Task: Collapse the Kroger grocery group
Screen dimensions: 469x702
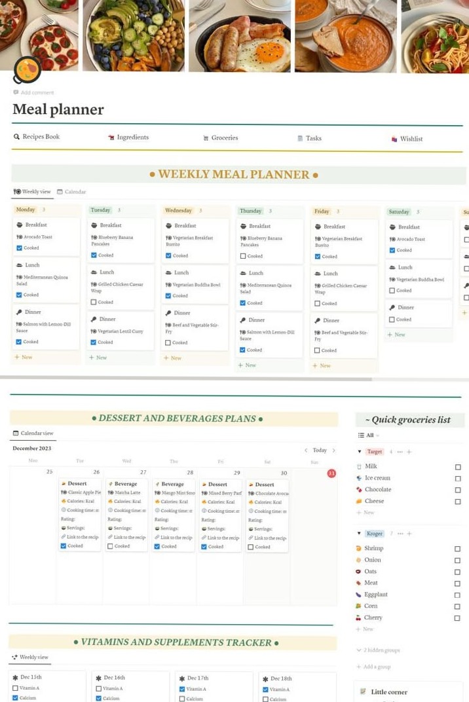Action: [x=359, y=533]
